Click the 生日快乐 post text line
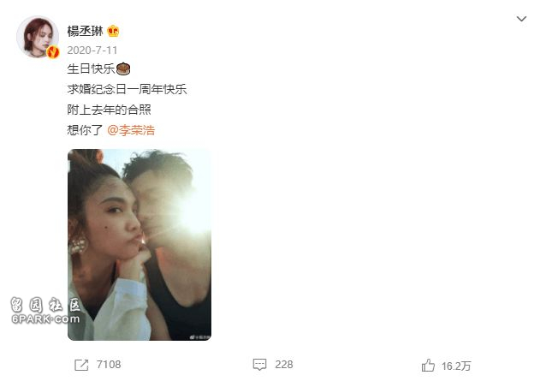This screenshot has width=546, height=381. tap(91, 68)
